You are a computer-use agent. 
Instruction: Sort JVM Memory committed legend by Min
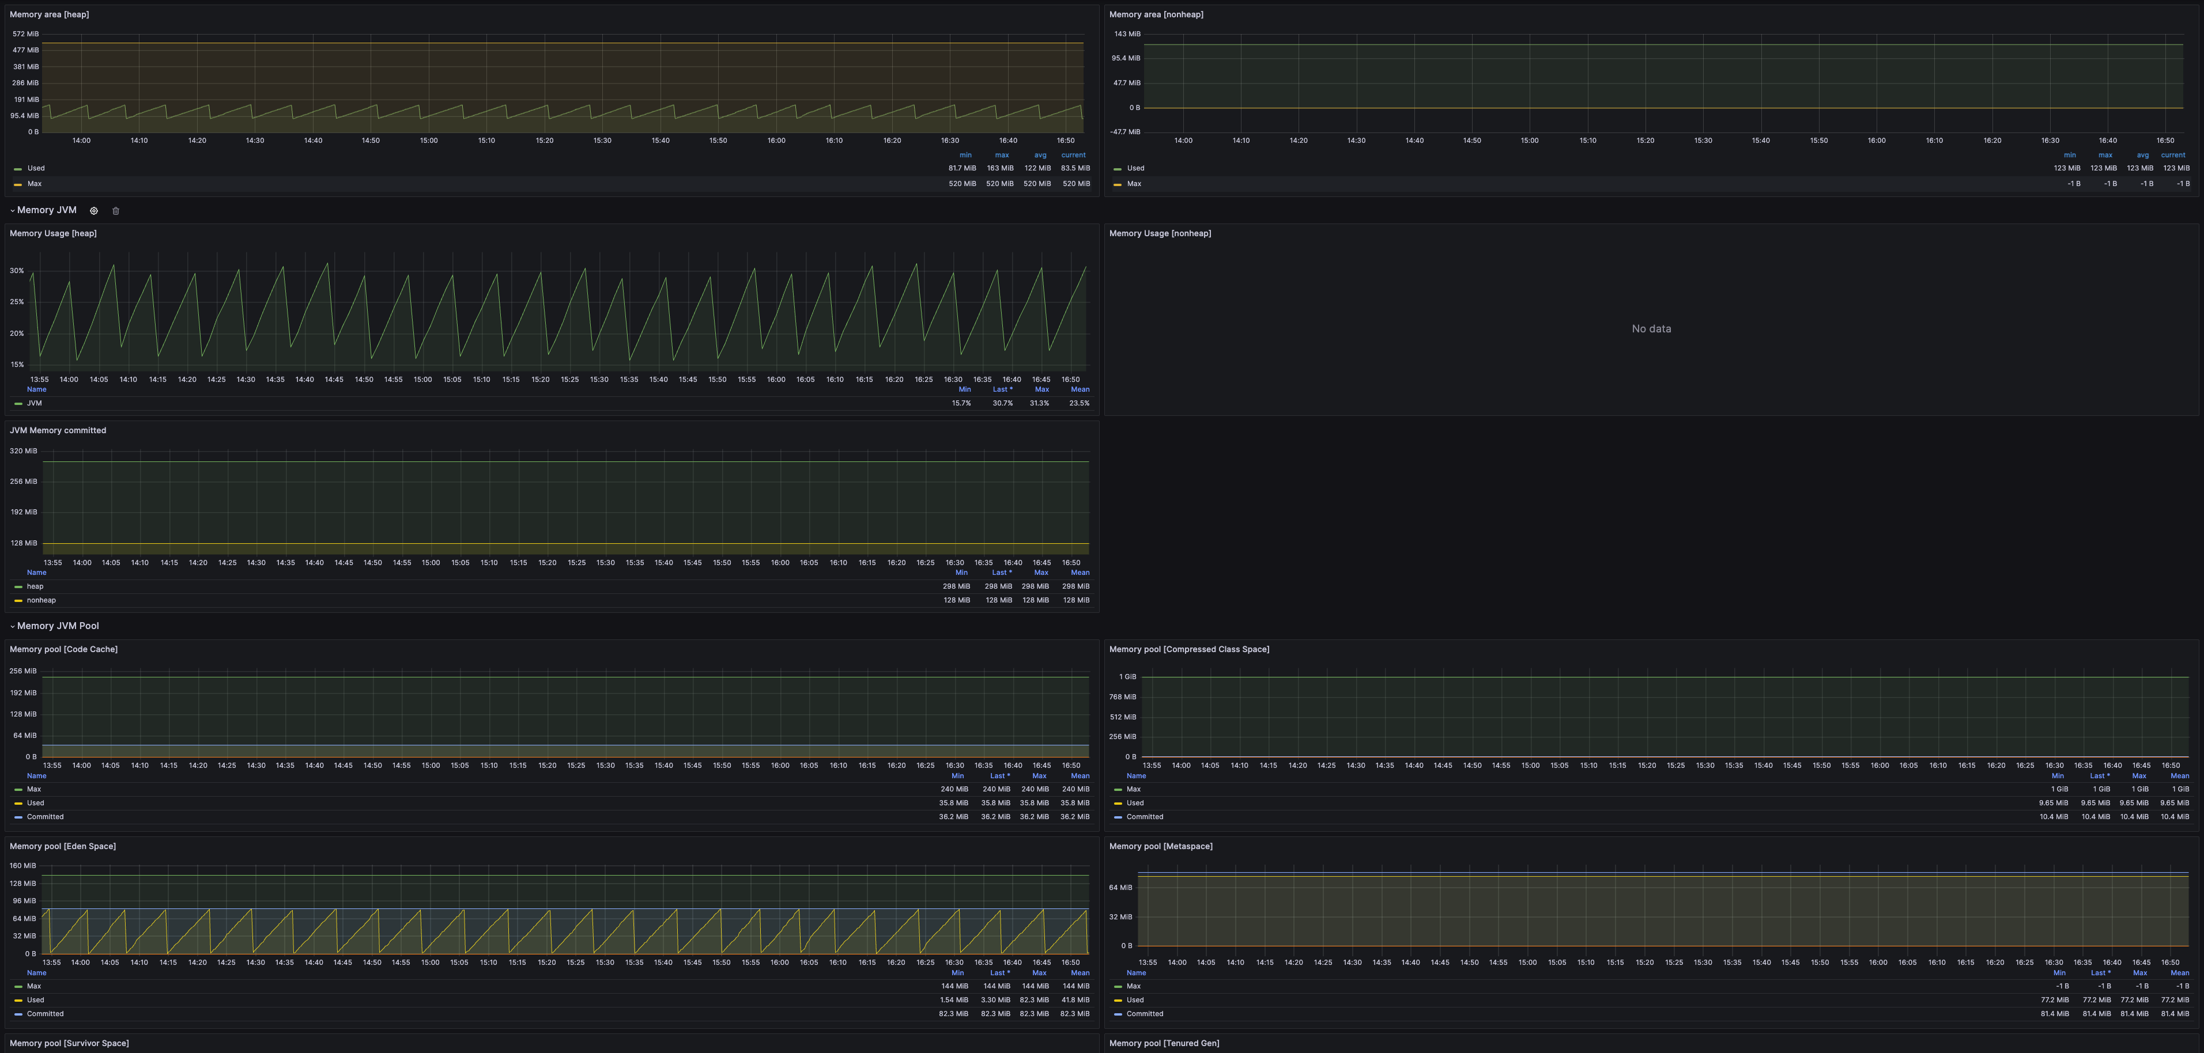pos(961,573)
